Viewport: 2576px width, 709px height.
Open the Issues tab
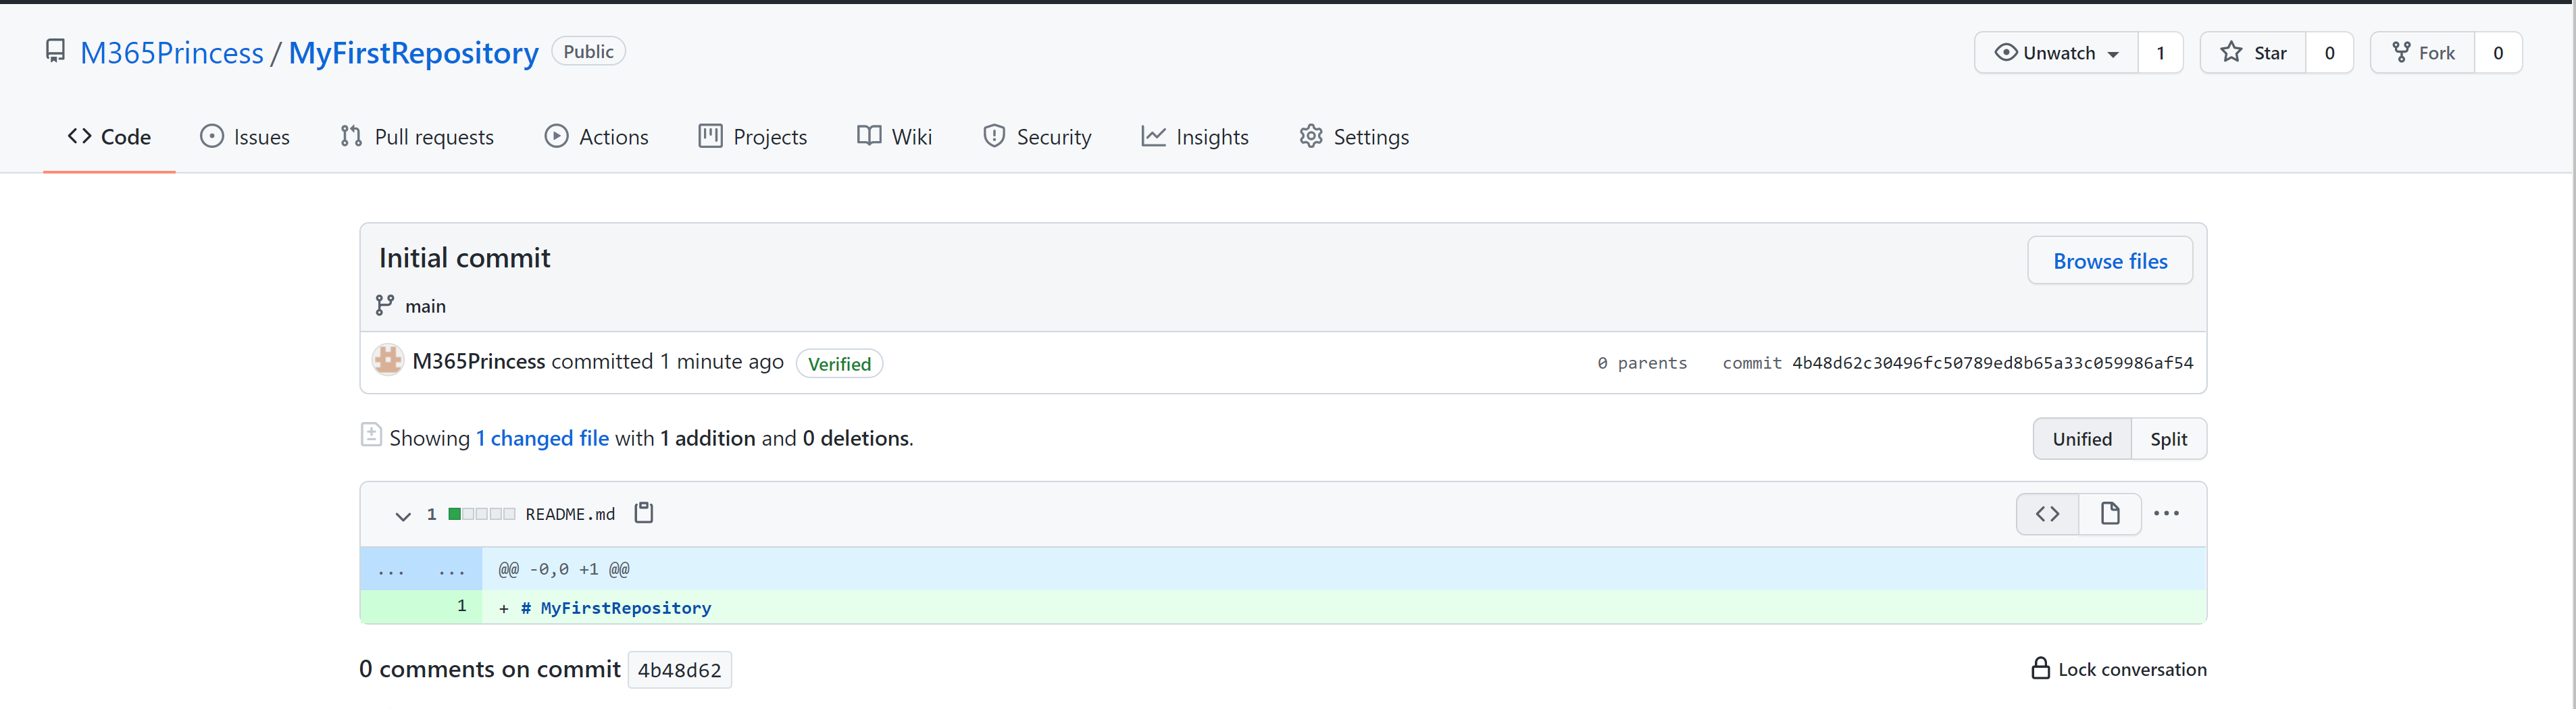[245, 137]
